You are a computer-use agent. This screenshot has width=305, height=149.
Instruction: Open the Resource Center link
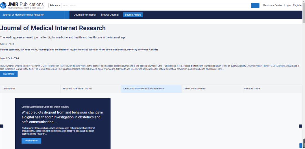tap(273, 5)
